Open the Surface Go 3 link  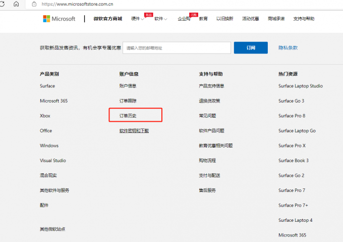click(x=291, y=101)
